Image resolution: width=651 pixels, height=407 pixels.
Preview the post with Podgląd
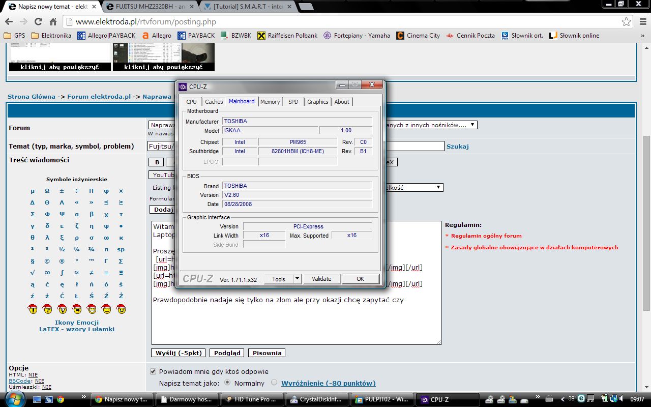click(227, 353)
